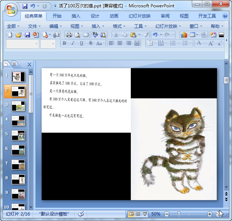This screenshot has height=221, width=232.
Task: Click the 默认设计模板 theme label
Action: pos(54,214)
